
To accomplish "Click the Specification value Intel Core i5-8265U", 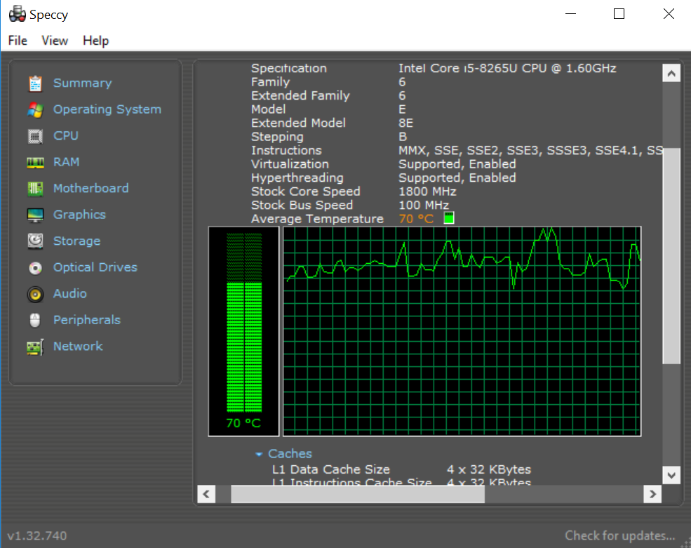I will pos(507,68).
